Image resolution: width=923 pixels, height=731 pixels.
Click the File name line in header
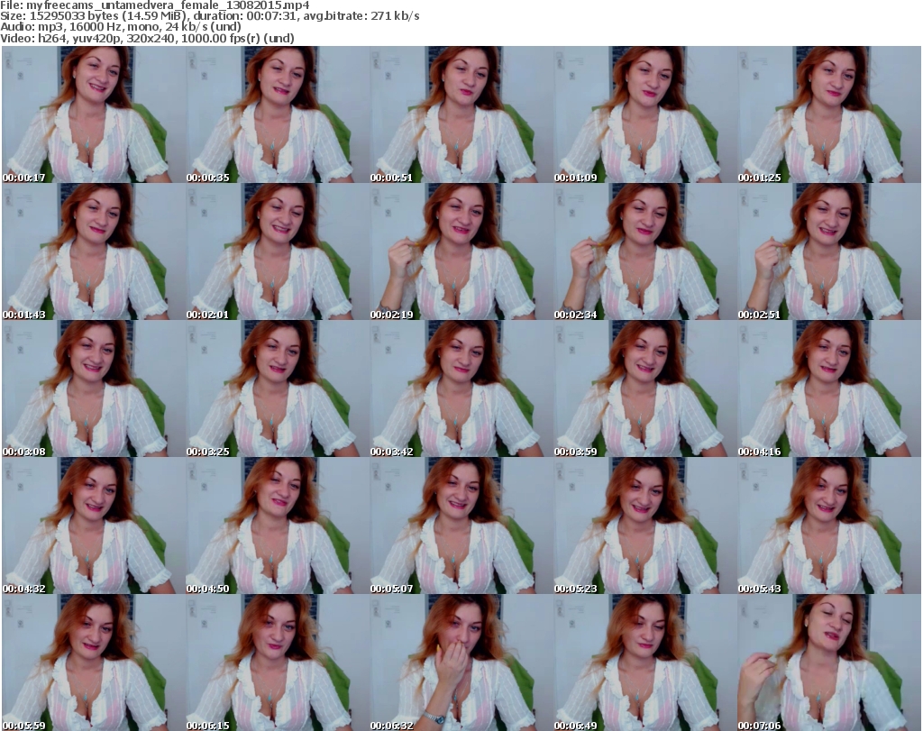pos(155,5)
